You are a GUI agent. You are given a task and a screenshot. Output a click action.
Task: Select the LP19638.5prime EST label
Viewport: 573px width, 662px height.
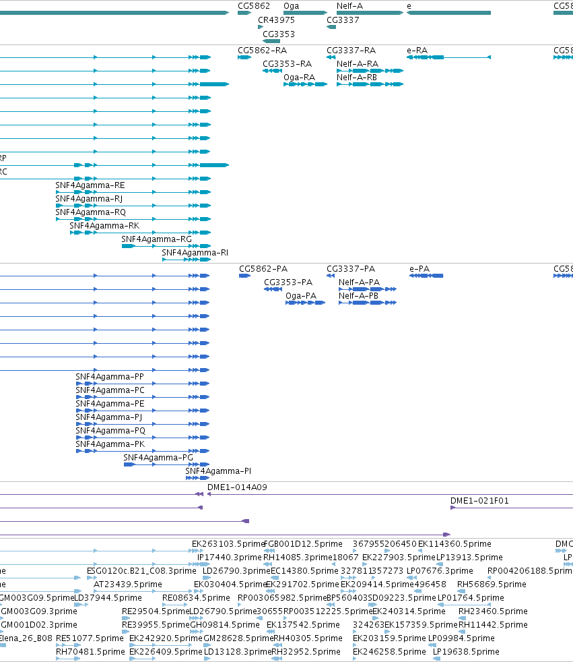466,653
